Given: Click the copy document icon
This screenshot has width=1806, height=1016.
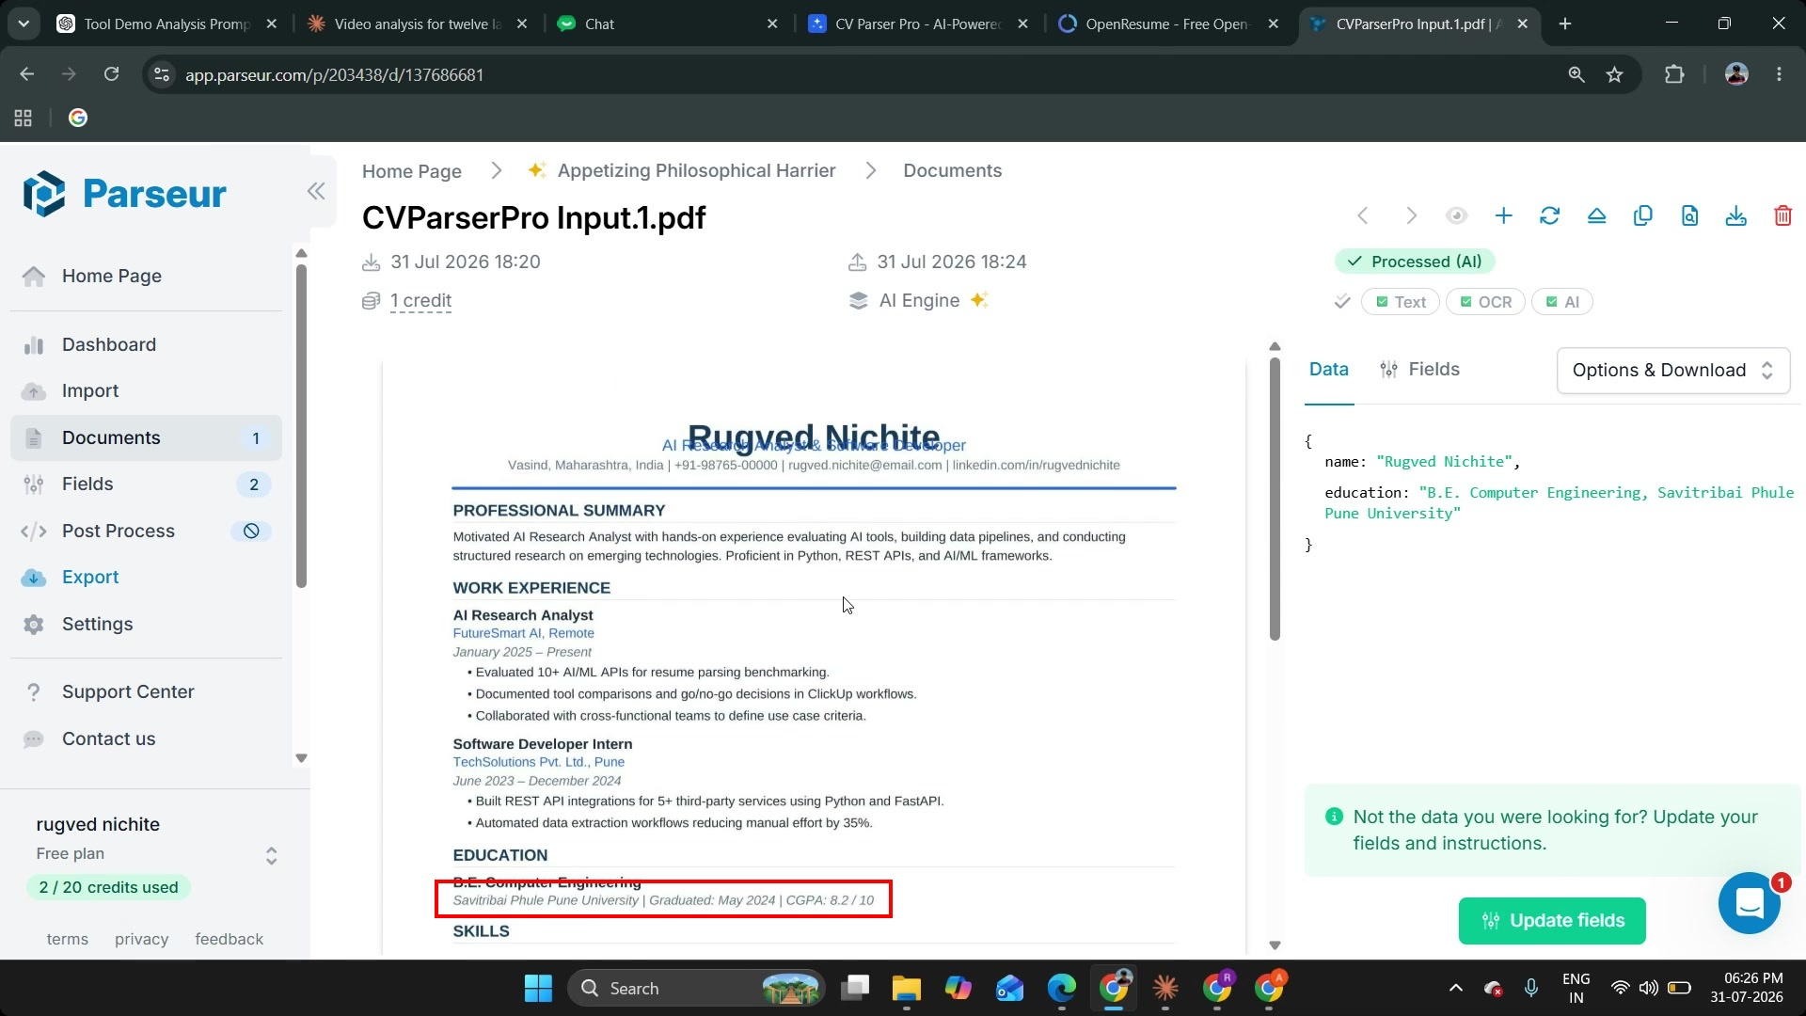Looking at the screenshot, I should [x=1643, y=216].
